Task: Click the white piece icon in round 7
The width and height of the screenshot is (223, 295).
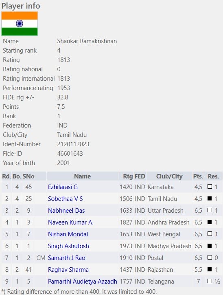Action: pos(210,258)
